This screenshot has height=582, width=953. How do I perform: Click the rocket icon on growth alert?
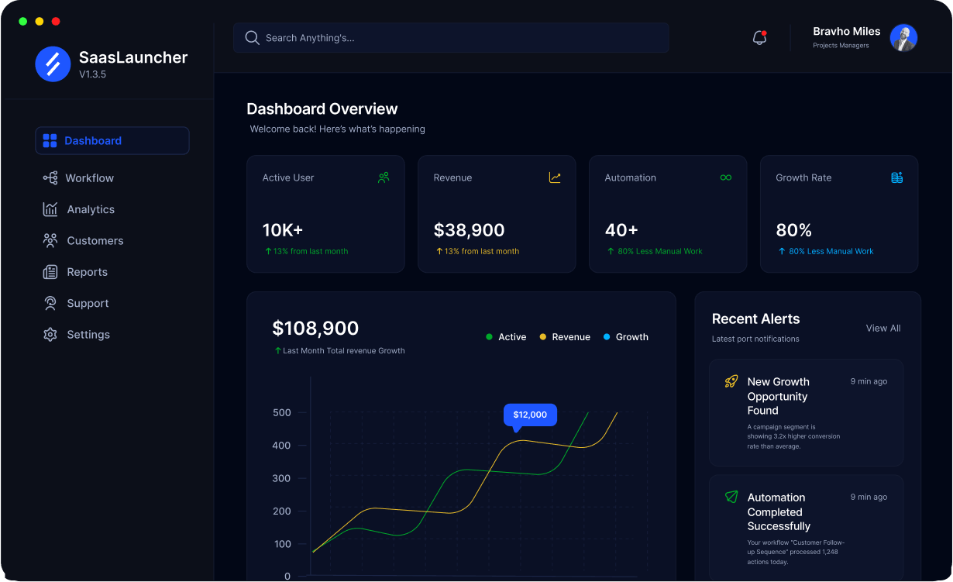click(x=731, y=381)
